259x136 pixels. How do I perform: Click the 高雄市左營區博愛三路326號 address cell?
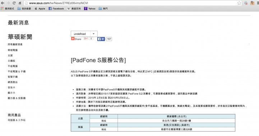pyautogui.click(x=176, y=129)
